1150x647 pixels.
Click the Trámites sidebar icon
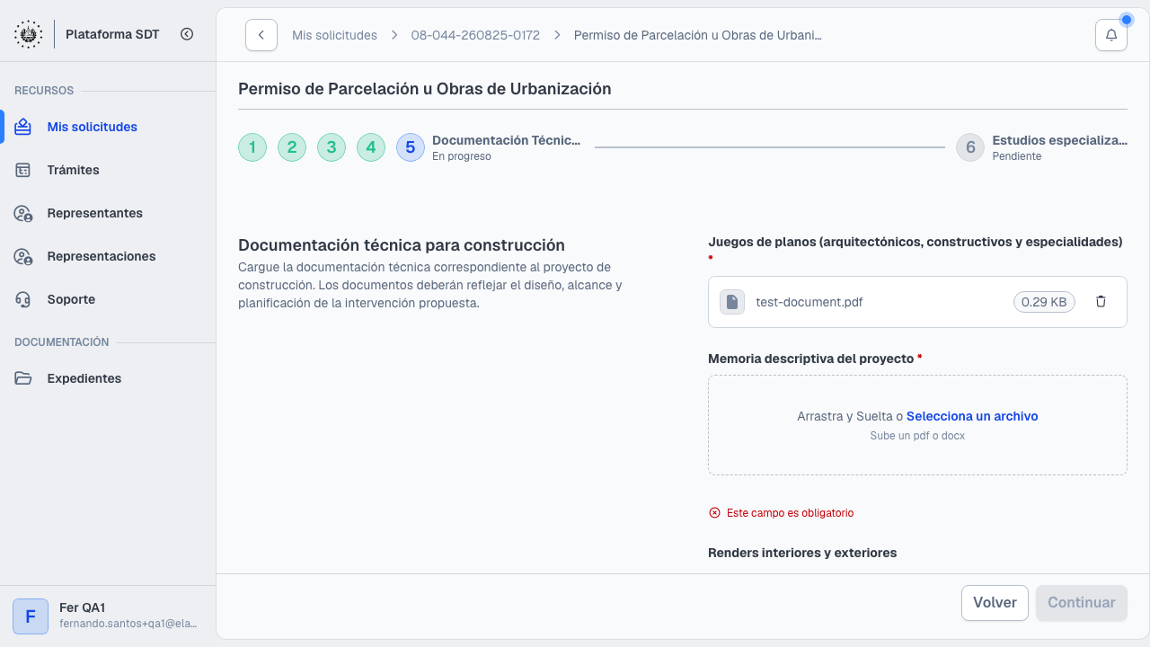click(23, 170)
